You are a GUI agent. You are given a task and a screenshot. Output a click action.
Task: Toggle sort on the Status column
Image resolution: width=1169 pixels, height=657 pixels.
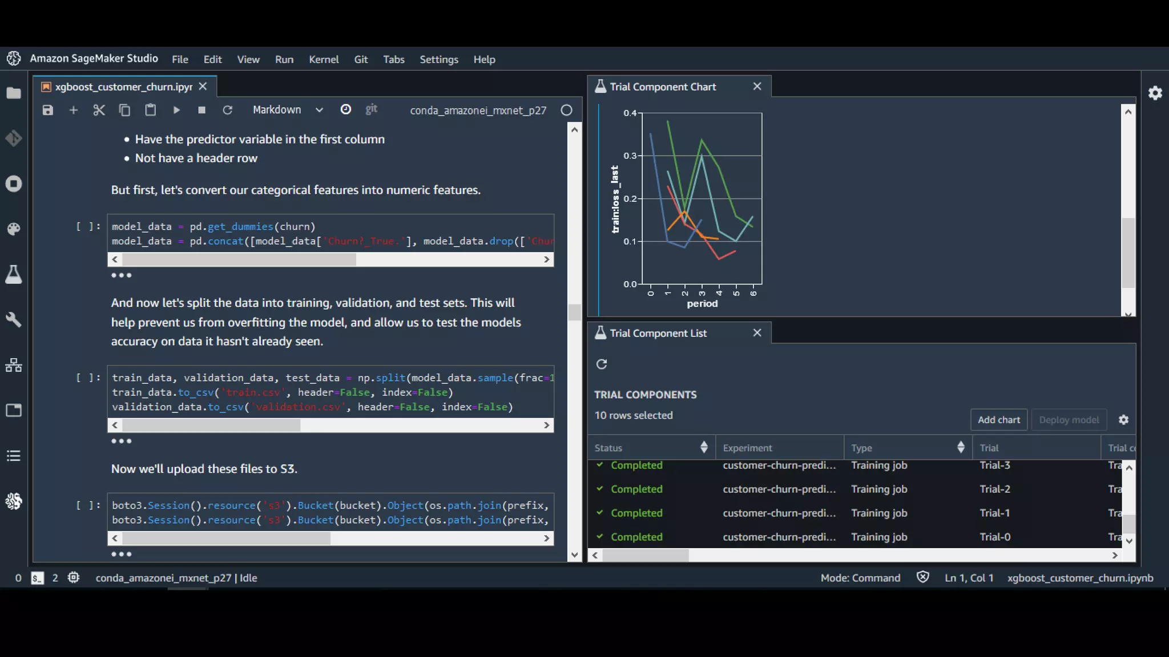[703, 448]
